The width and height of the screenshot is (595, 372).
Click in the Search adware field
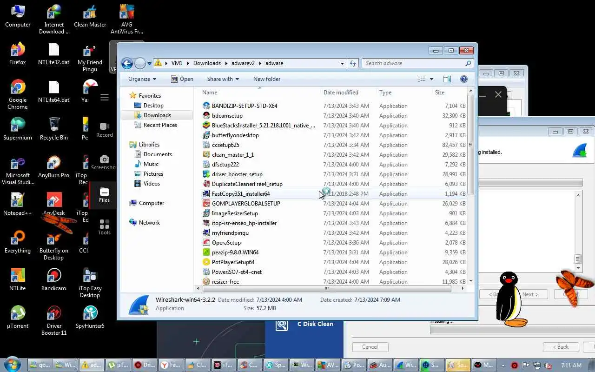click(414, 63)
